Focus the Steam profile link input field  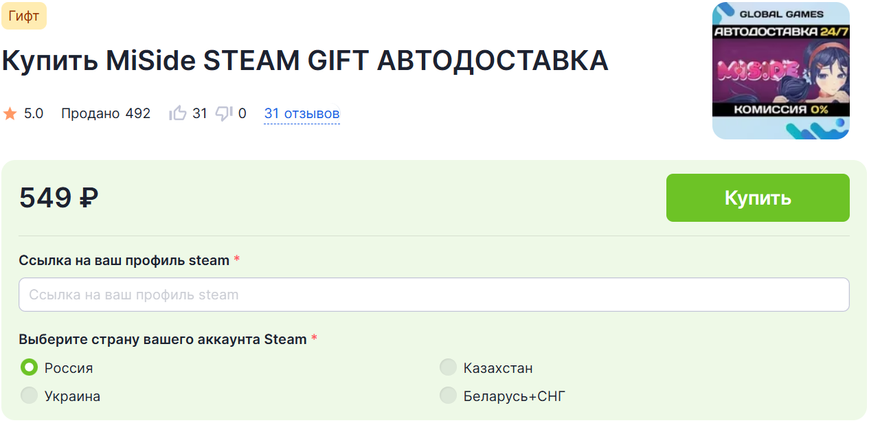[x=433, y=295]
